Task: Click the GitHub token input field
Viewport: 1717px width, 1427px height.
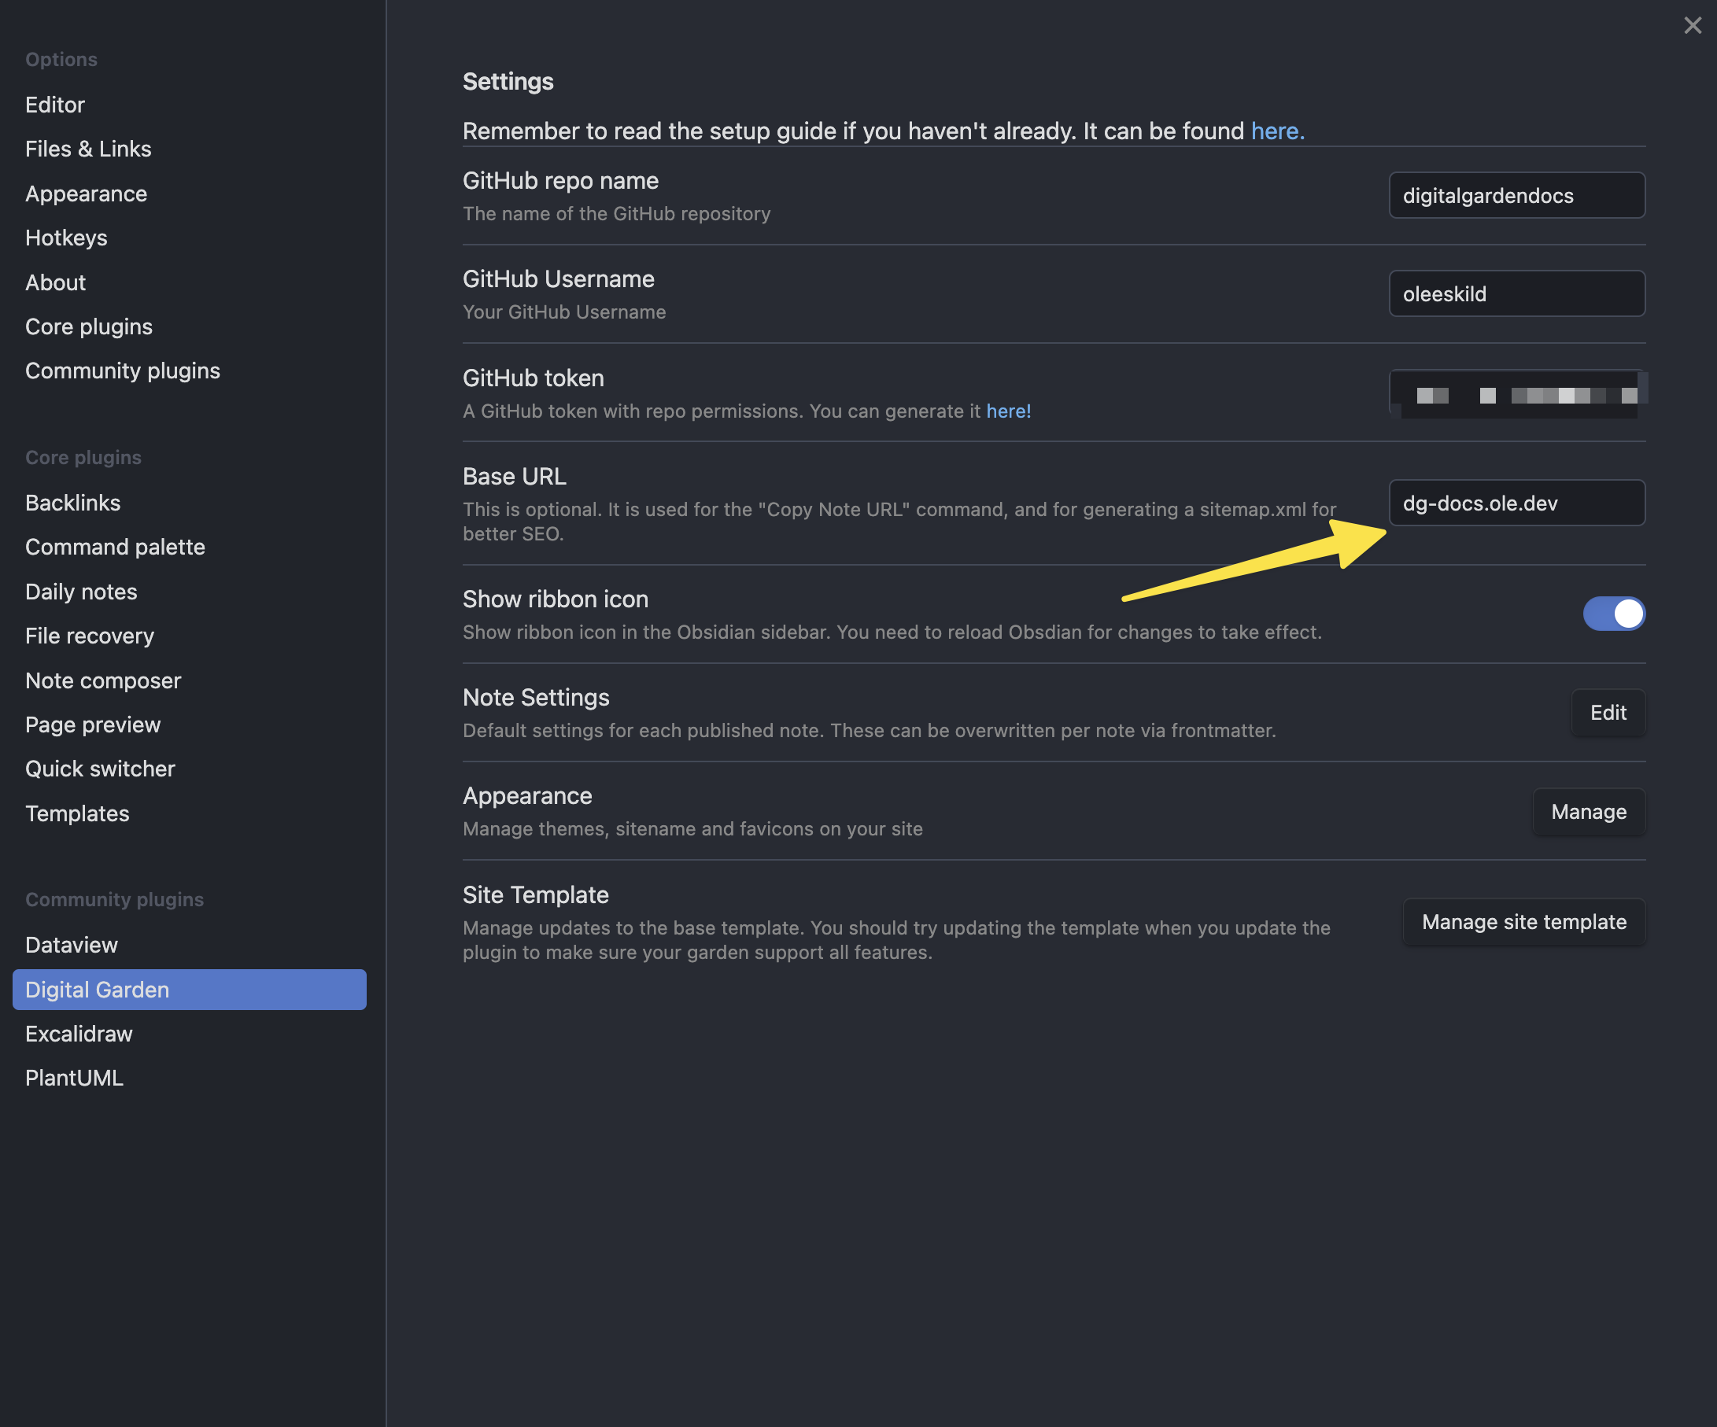Action: pos(1516,394)
